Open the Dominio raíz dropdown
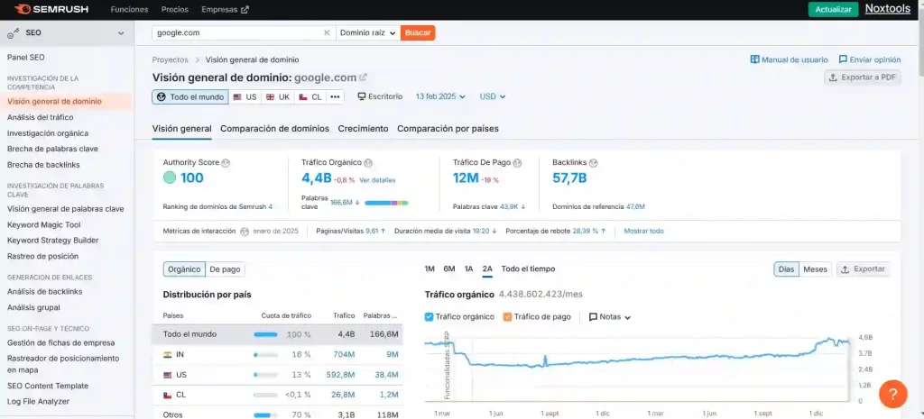 367,32
